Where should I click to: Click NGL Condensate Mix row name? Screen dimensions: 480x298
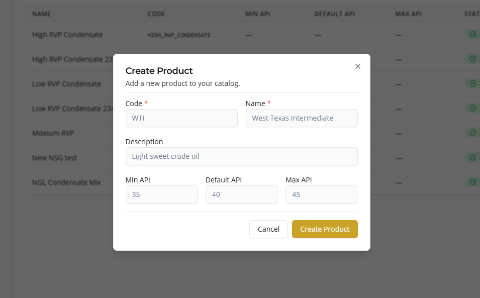click(x=66, y=182)
